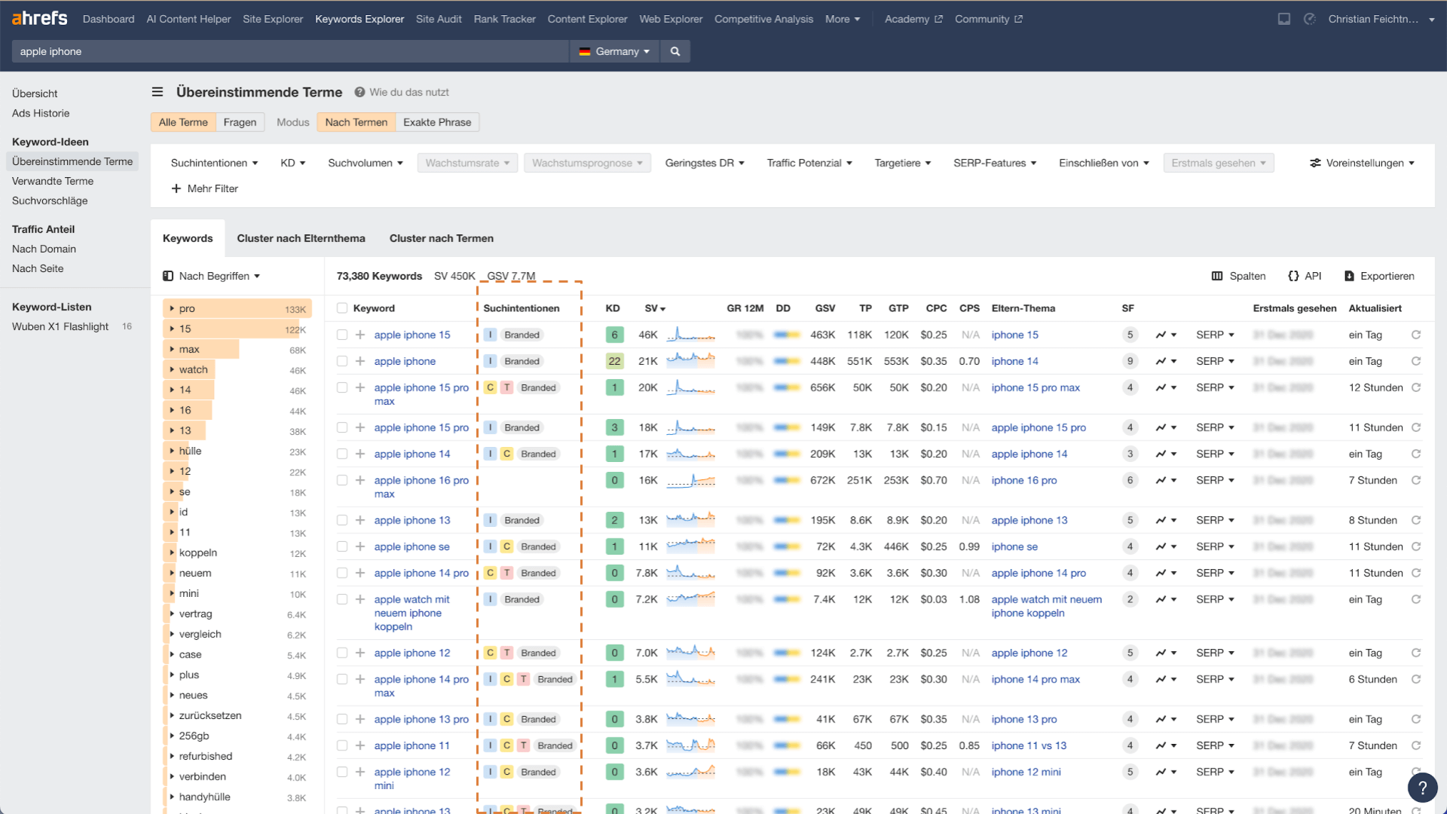Expand the 'watch' term group

(172, 369)
